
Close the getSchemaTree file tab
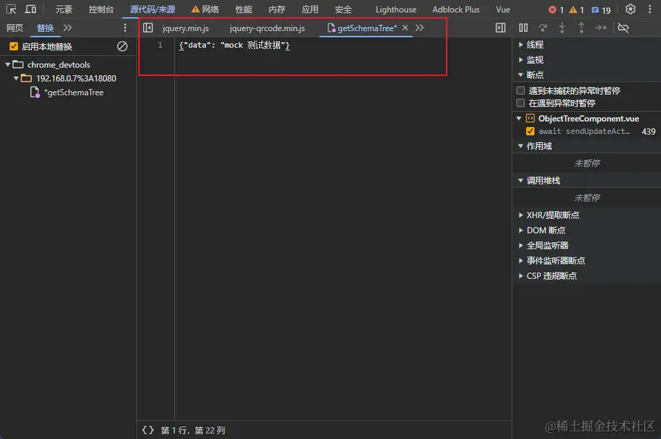(405, 28)
